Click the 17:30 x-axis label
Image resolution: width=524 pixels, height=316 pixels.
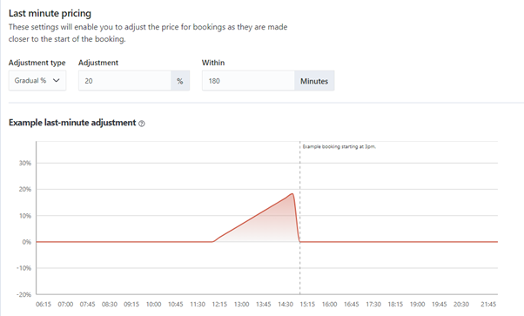coord(373,305)
